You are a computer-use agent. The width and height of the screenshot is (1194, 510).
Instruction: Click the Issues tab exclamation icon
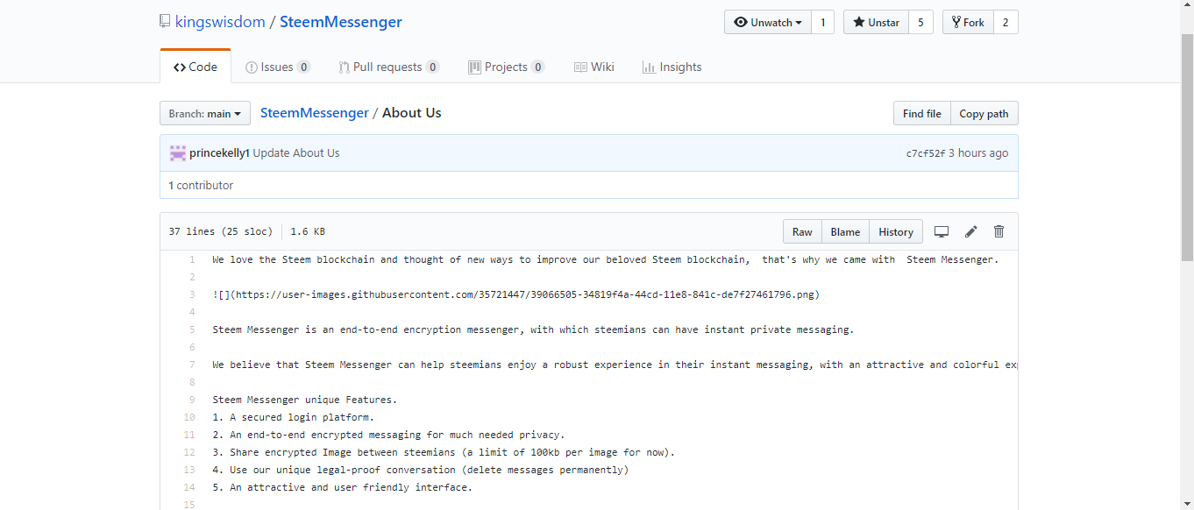pos(252,67)
